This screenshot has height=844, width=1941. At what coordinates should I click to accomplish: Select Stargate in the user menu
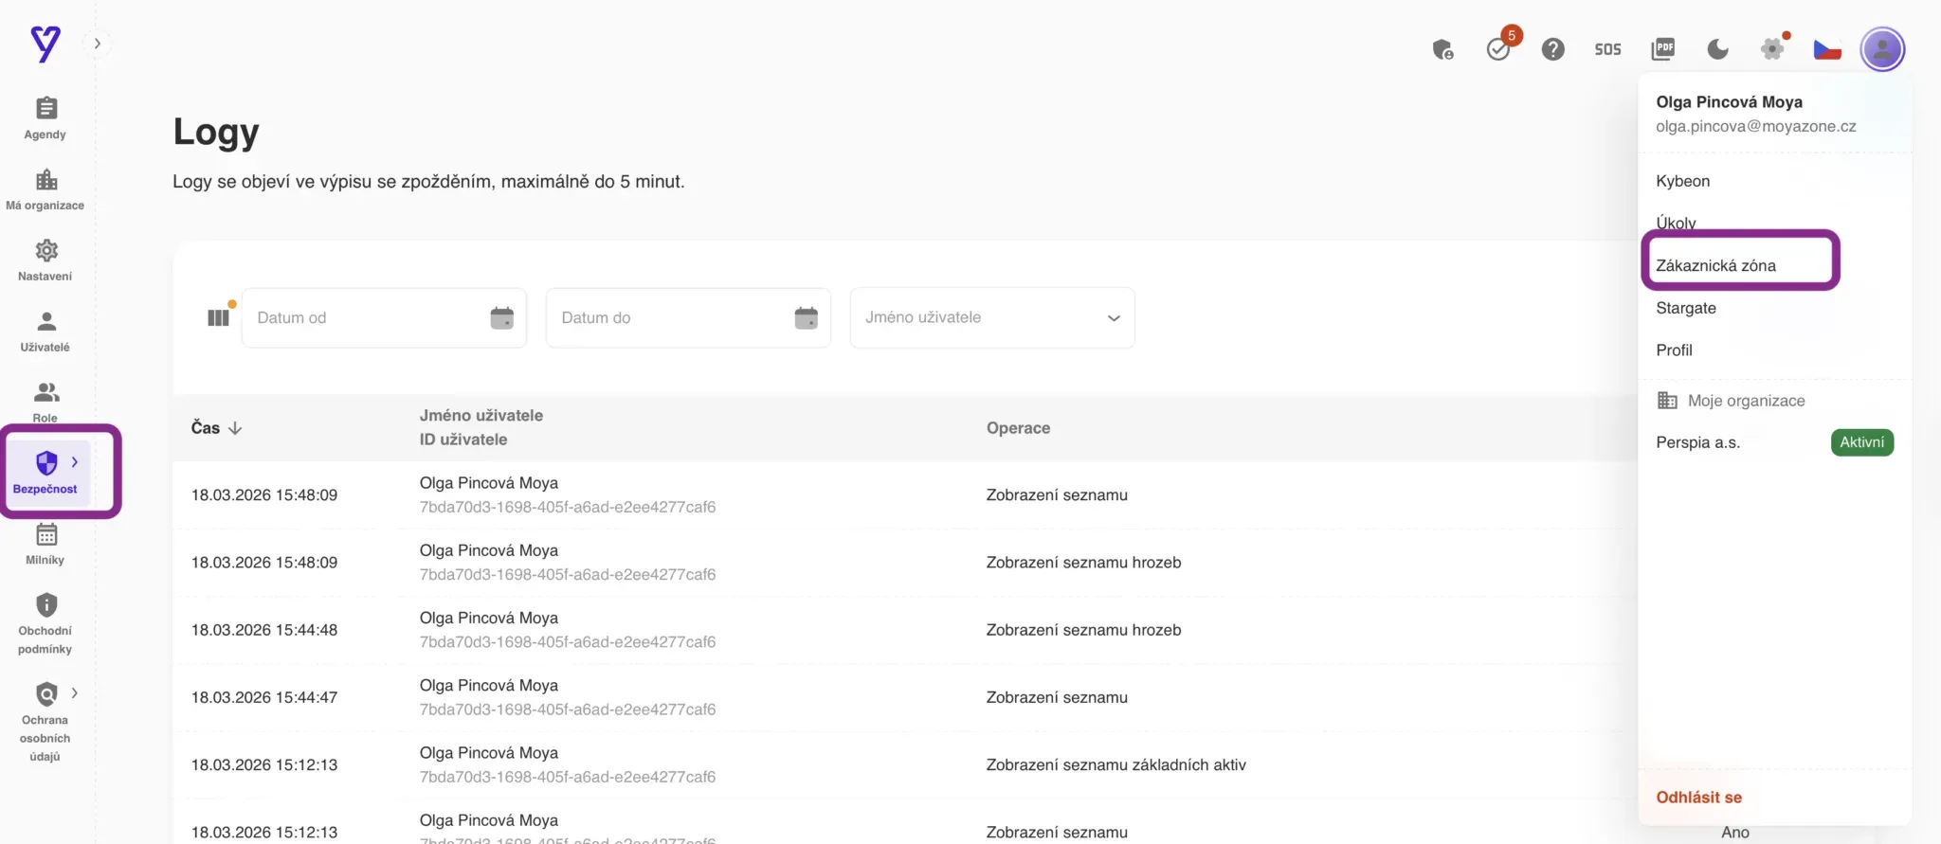[1686, 308]
